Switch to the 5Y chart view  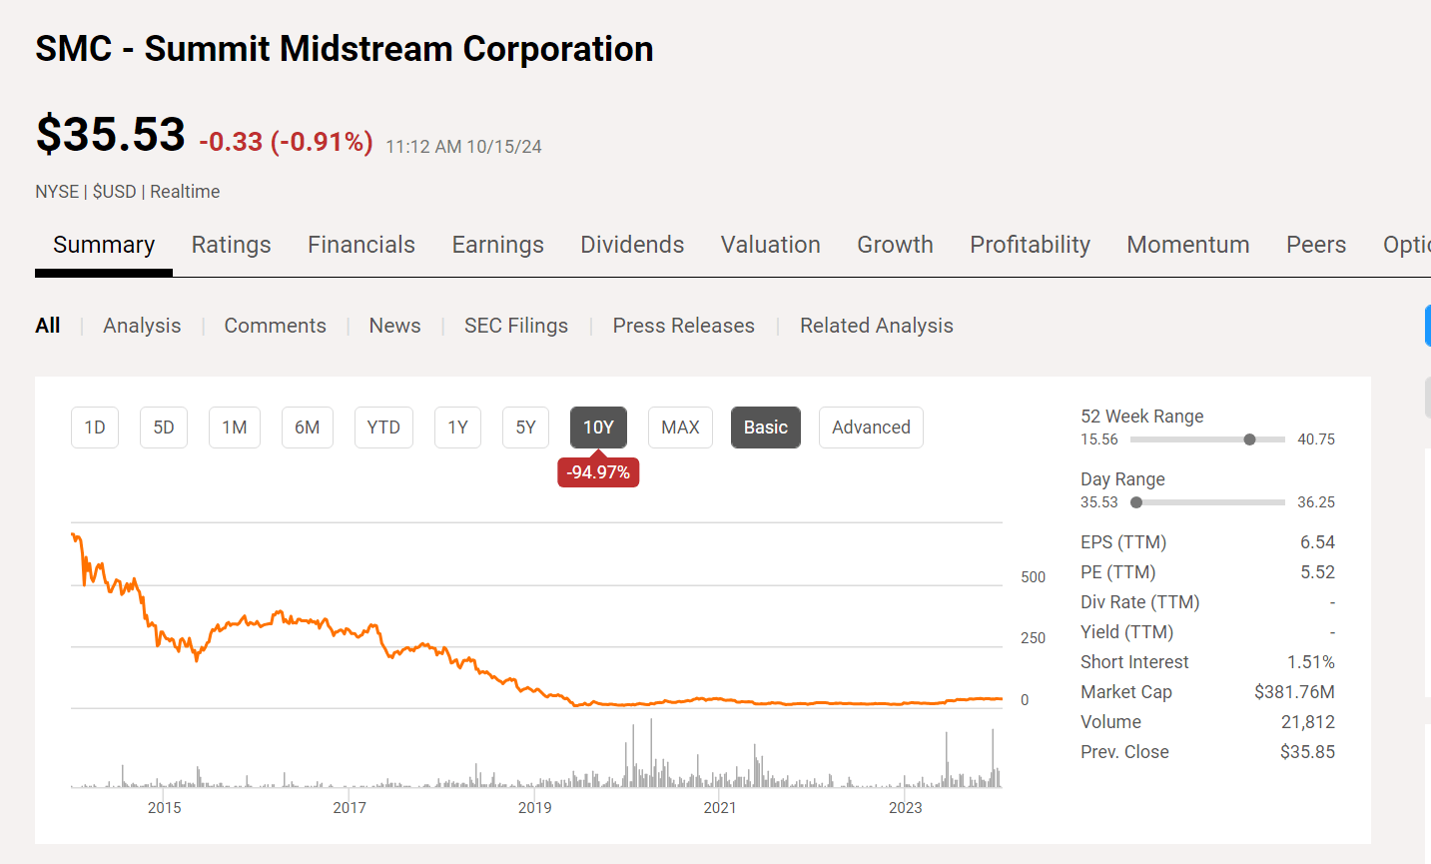[x=525, y=427]
